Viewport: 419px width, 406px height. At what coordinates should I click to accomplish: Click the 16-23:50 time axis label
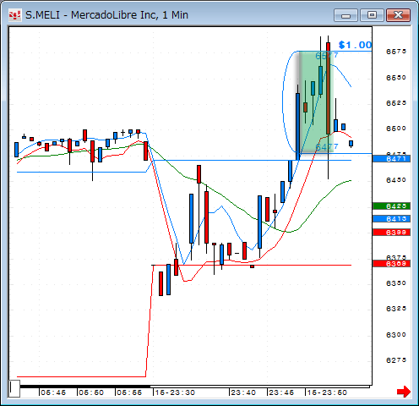(x=327, y=392)
